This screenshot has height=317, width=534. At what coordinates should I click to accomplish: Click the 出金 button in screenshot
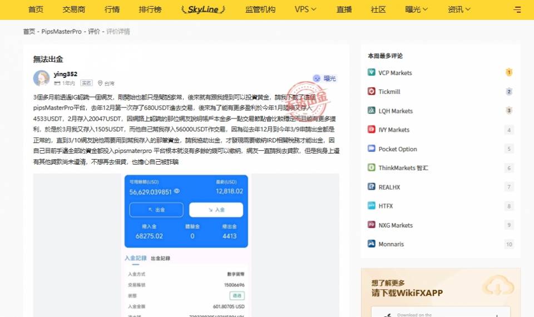coord(156,210)
